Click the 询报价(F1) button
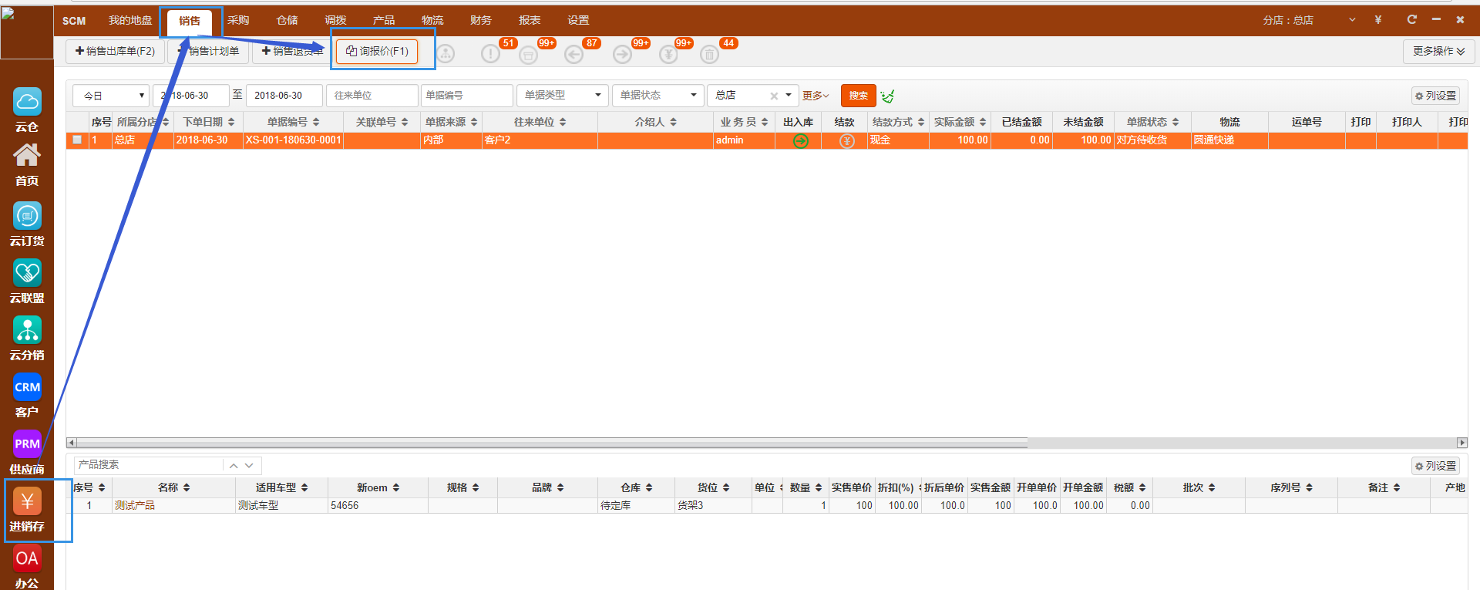 pyautogui.click(x=377, y=52)
